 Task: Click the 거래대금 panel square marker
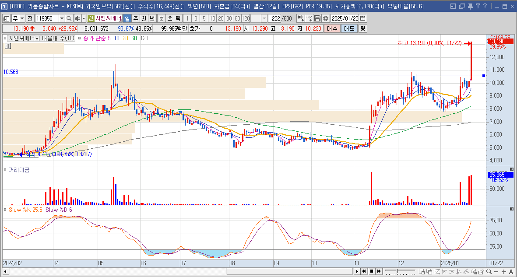[x=5, y=170]
